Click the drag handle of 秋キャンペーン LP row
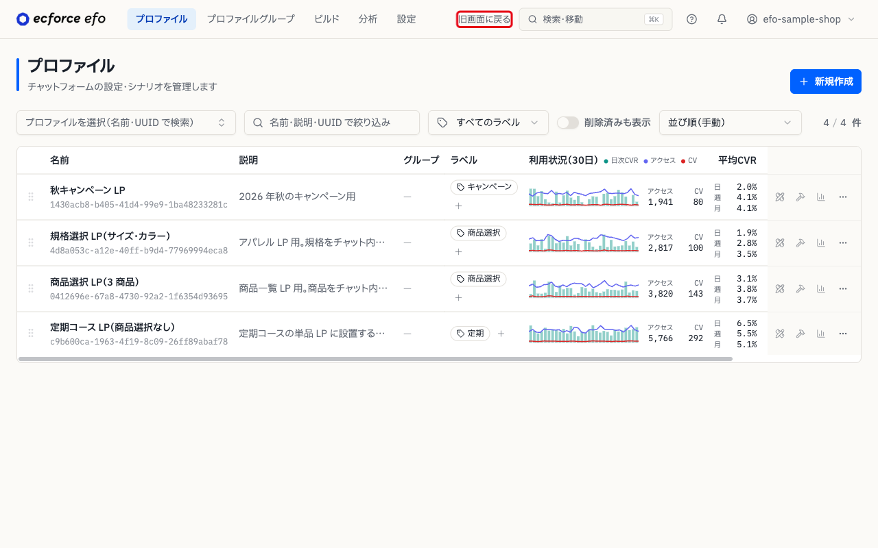Screen dimensions: 878x548 click(x=31, y=197)
